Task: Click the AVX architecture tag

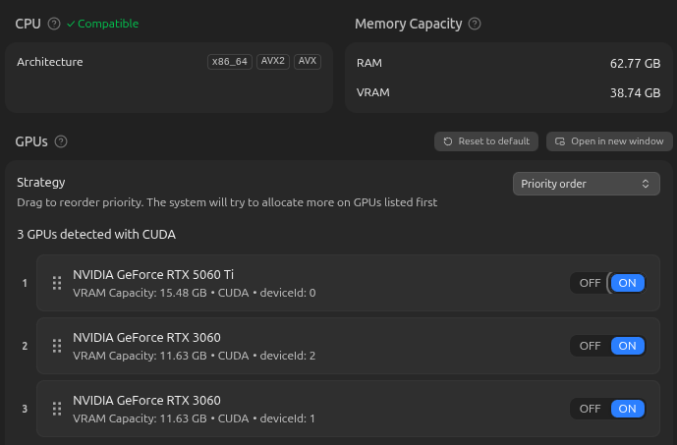Action: pos(308,61)
